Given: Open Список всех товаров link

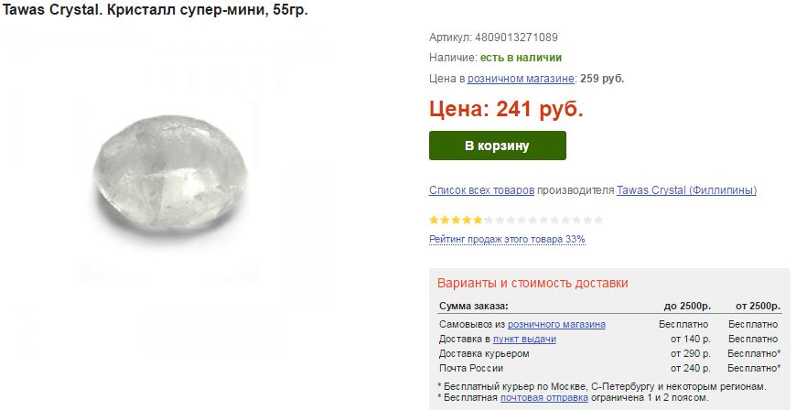Looking at the screenshot, I should point(481,190).
